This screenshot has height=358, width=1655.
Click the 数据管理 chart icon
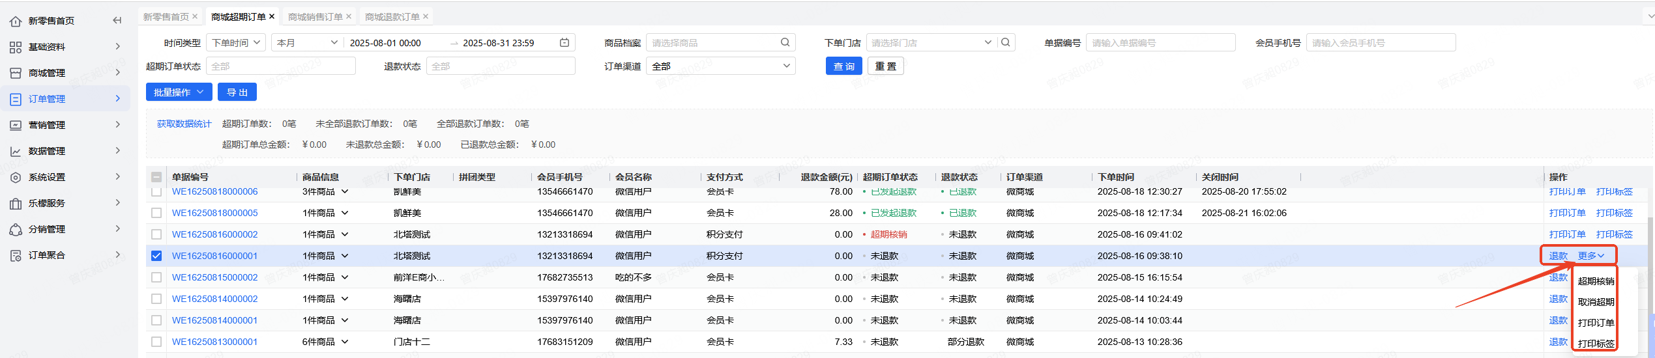coord(16,152)
